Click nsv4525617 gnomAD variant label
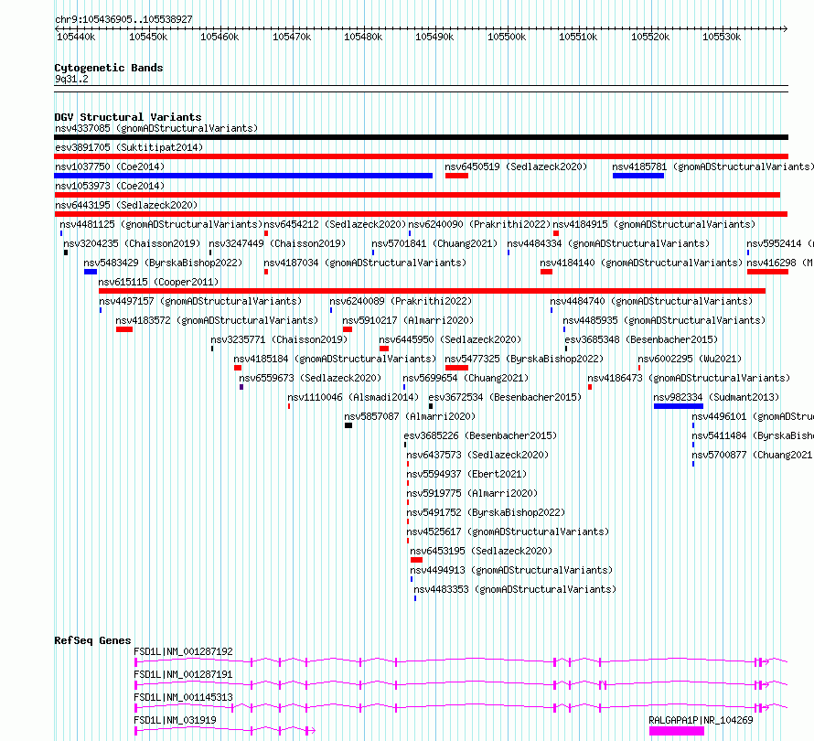This screenshot has width=814, height=741. [508, 532]
